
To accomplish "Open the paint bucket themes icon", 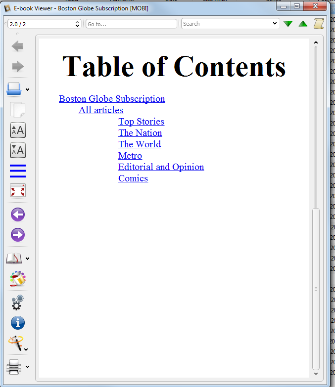I will [17, 279].
